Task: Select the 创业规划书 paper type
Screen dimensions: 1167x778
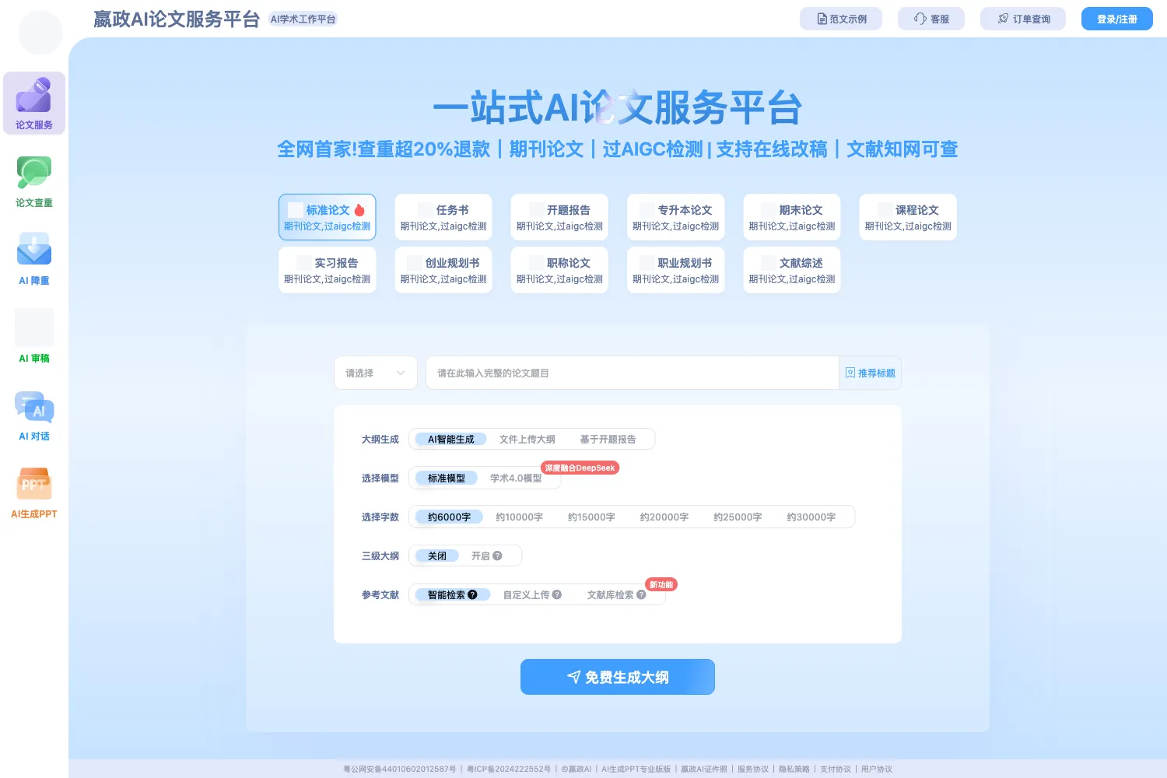Action: coord(443,270)
